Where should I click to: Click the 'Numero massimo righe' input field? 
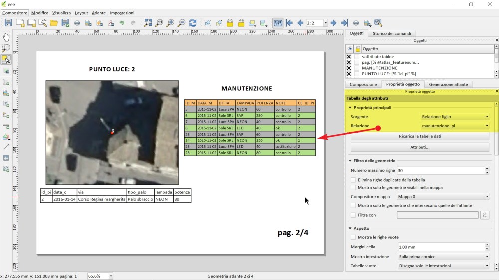(x=440, y=171)
